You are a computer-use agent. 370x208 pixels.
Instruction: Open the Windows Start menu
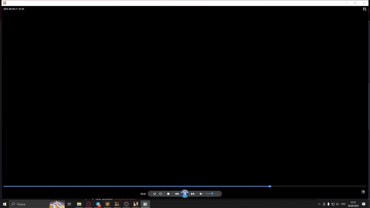tap(5, 204)
